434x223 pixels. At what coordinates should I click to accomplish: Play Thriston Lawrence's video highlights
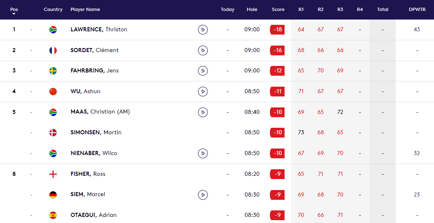(203, 30)
